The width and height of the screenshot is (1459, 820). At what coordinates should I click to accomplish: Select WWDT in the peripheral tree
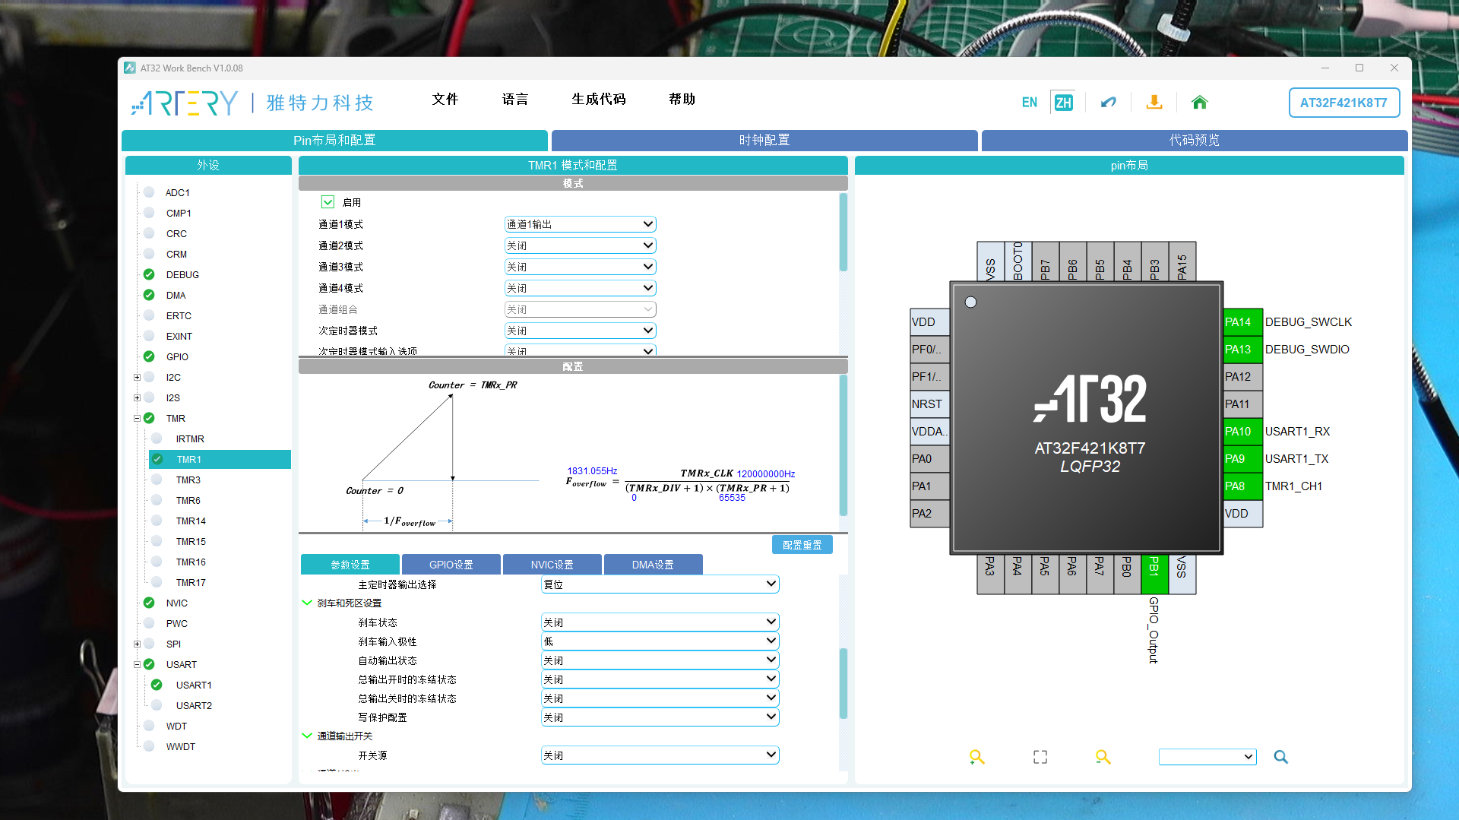181,747
